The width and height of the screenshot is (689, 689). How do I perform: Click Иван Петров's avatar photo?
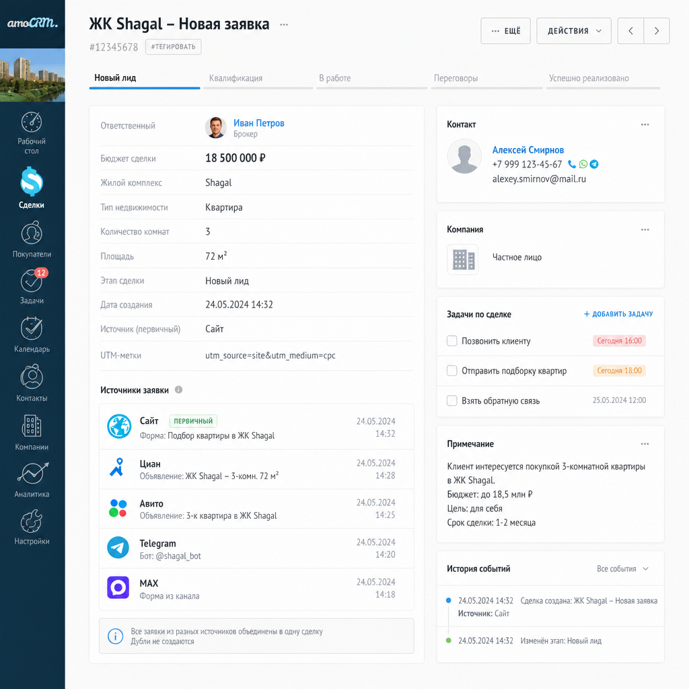216,127
